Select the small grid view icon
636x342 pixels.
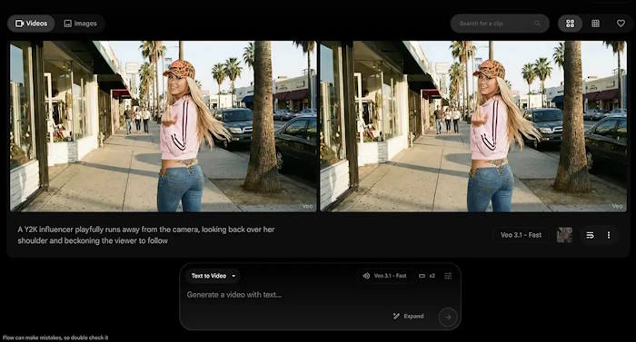pyautogui.click(x=595, y=24)
